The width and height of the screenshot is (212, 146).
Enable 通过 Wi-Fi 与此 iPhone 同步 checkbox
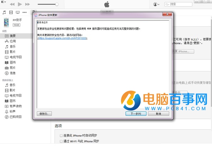click(61, 141)
